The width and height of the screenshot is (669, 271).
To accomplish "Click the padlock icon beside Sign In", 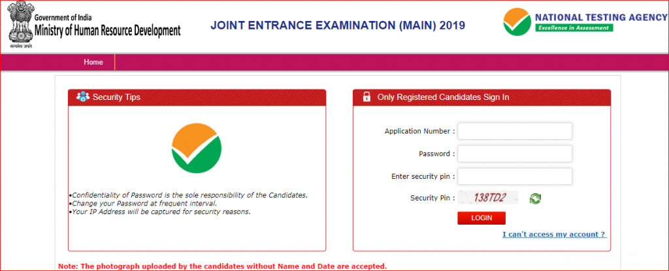I will tap(367, 97).
